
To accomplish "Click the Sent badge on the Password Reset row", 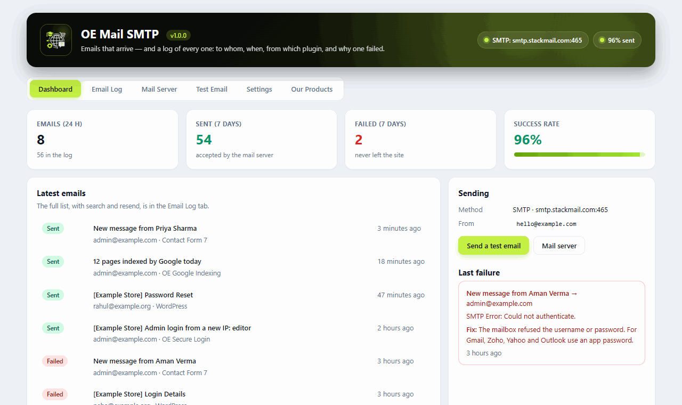I will [x=53, y=295].
